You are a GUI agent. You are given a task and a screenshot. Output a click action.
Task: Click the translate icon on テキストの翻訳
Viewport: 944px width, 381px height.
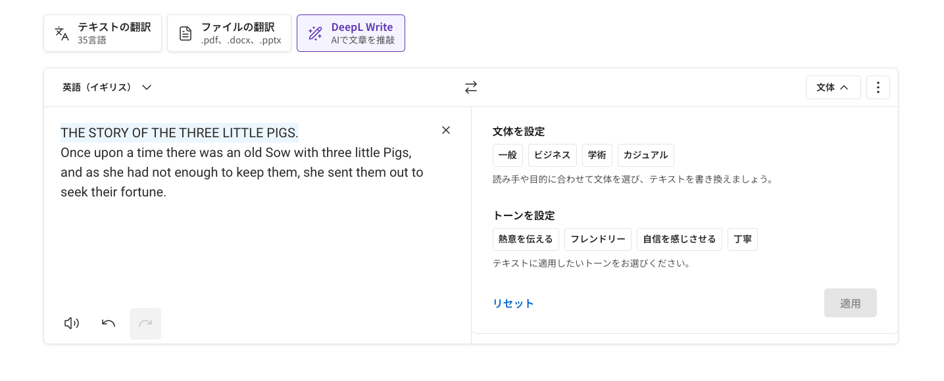tap(62, 34)
